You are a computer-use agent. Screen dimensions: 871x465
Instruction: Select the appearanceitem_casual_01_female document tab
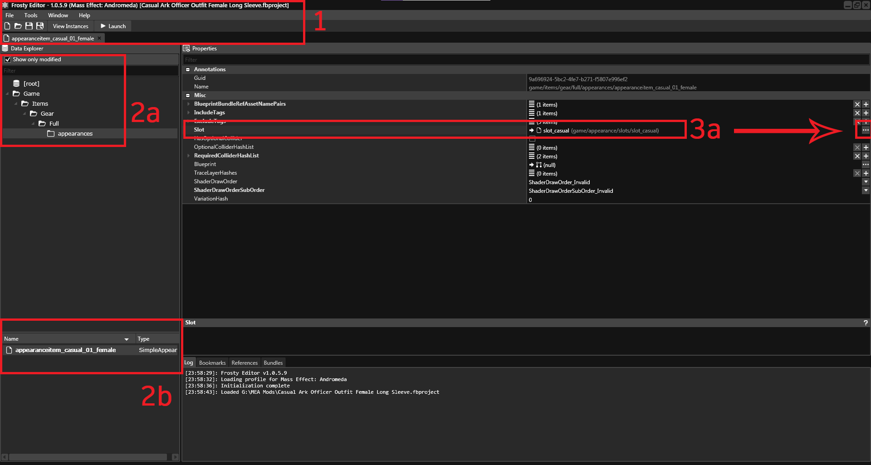pyautogui.click(x=53, y=39)
